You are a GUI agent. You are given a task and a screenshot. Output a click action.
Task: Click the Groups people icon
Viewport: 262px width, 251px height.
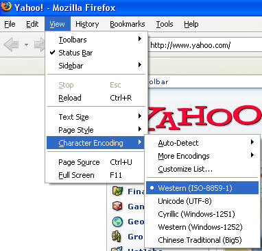[117, 237]
